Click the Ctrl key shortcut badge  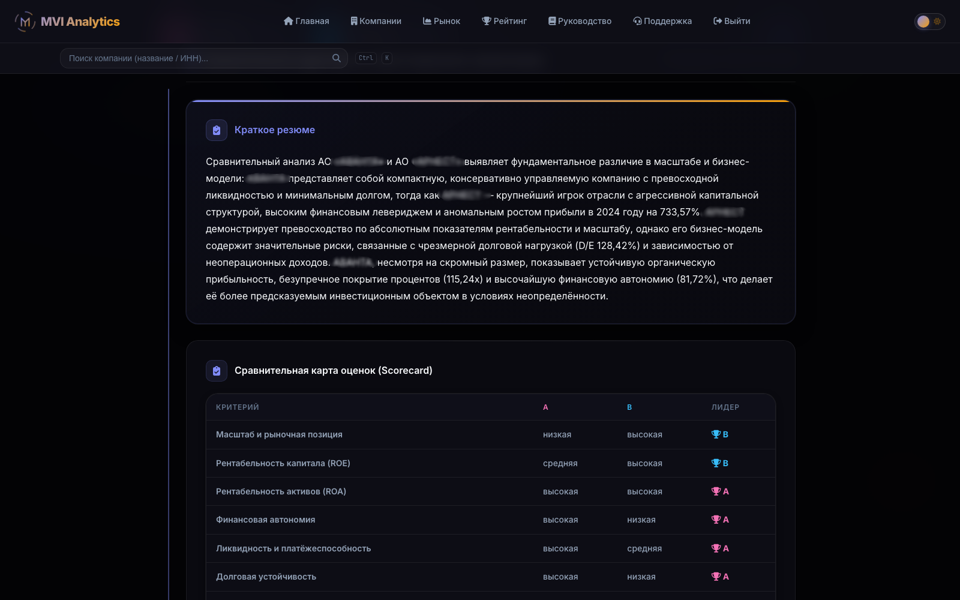pos(366,58)
